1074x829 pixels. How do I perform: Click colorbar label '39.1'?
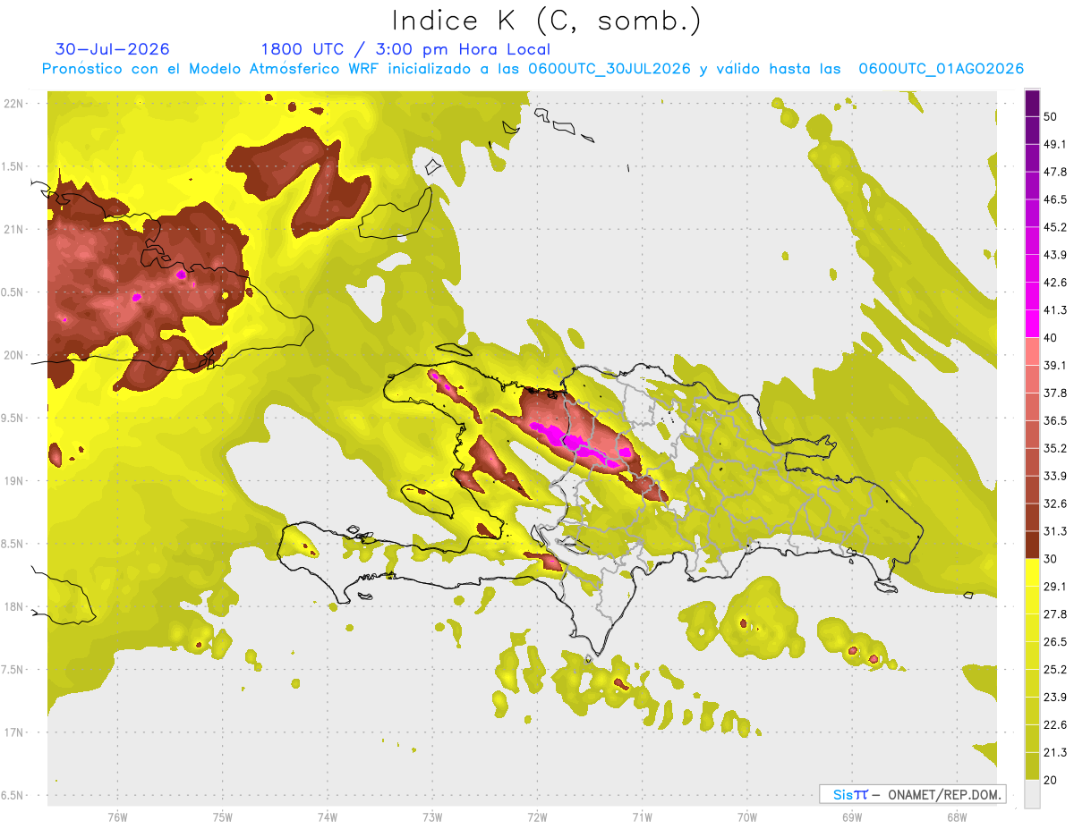click(1055, 365)
